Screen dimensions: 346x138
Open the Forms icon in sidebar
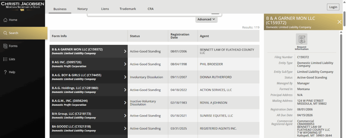(x=5, y=46)
